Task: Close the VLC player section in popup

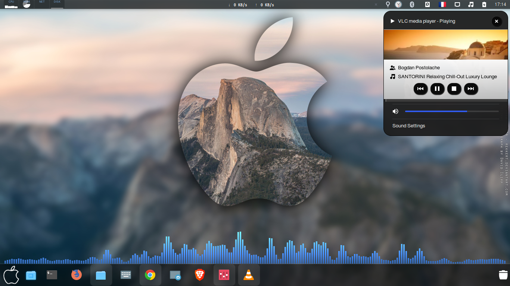Action: (497, 21)
